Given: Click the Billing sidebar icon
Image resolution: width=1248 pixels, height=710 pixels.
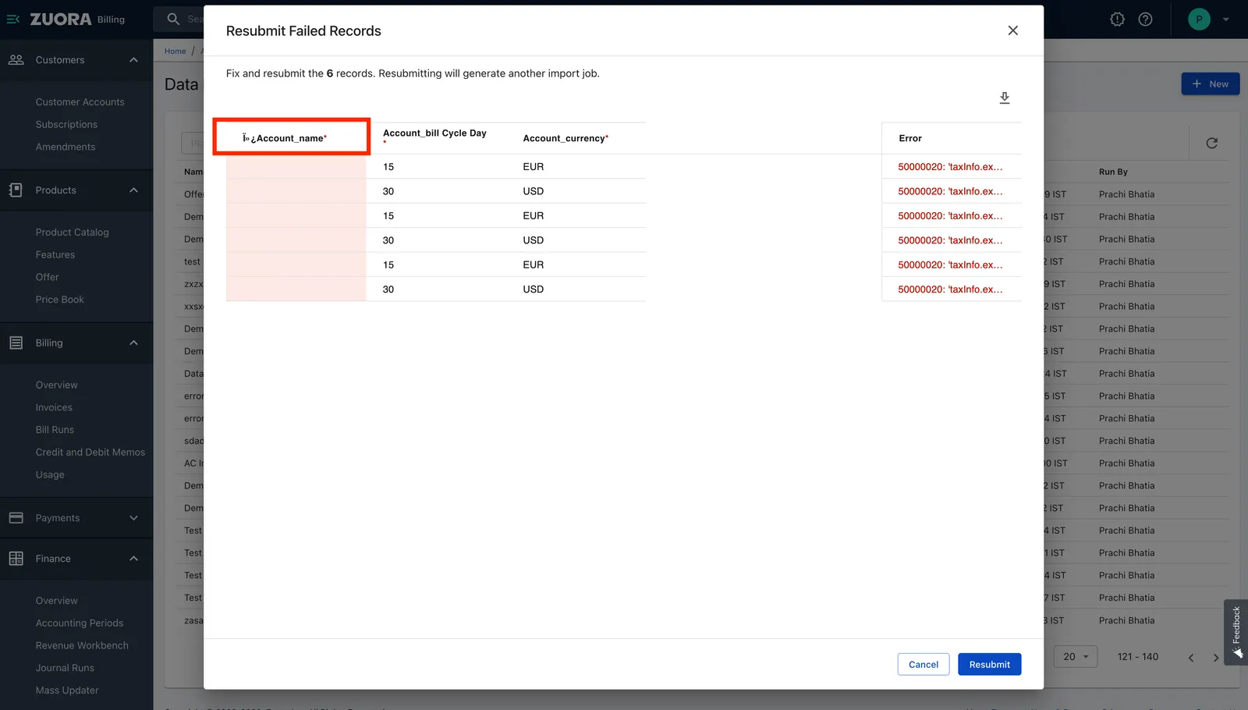Looking at the screenshot, I should (16, 343).
